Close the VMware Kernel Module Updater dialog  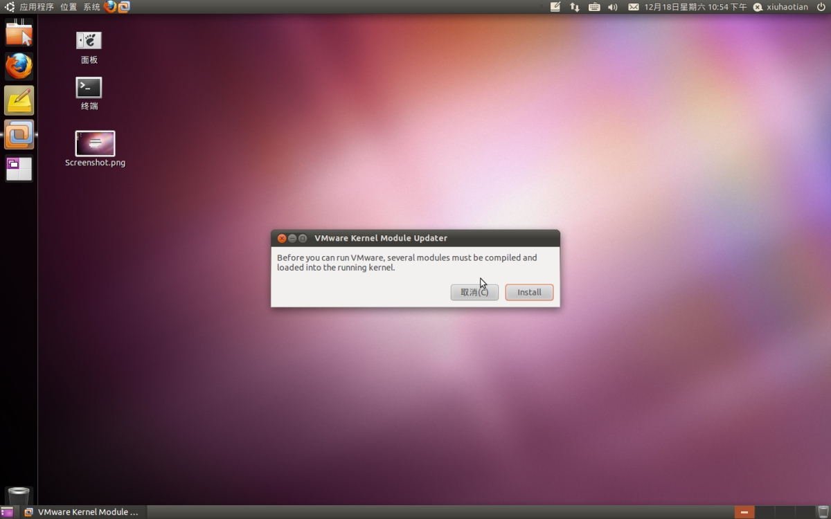[x=282, y=238]
